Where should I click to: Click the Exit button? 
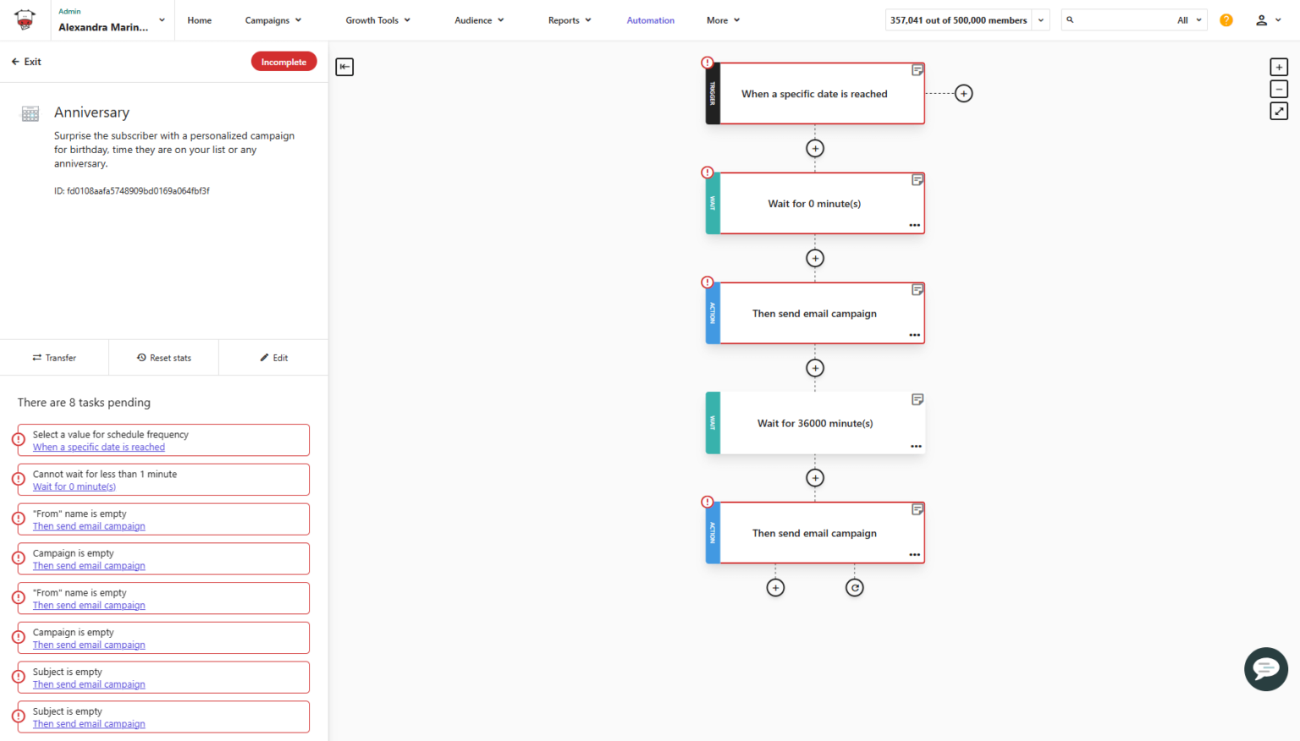pos(25,61)
